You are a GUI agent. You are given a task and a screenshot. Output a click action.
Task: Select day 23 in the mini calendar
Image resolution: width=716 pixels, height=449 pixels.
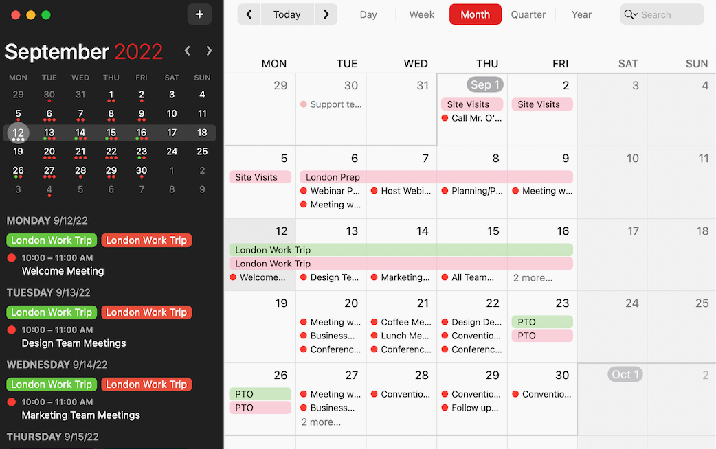pyautogui.click(x=142, y=152)
